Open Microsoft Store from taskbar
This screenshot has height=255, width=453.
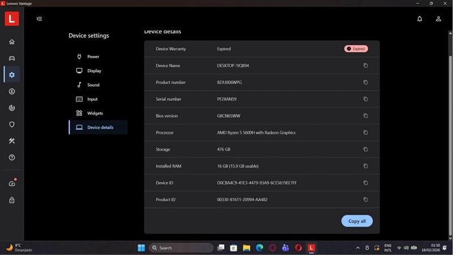pos(233,248)
